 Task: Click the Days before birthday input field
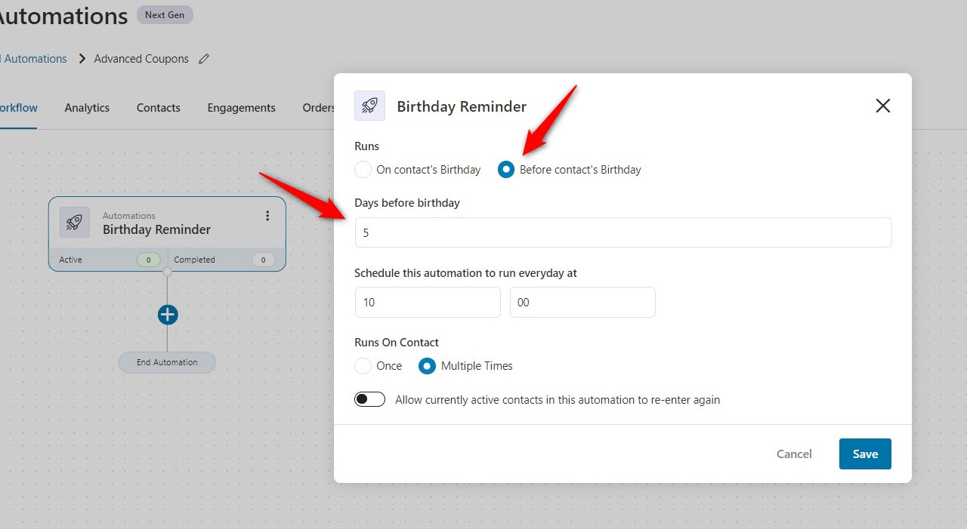click(x=623, y=232)
